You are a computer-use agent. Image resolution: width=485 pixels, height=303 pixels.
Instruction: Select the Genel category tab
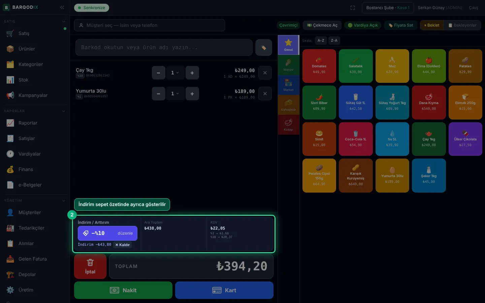pos(288,45)
